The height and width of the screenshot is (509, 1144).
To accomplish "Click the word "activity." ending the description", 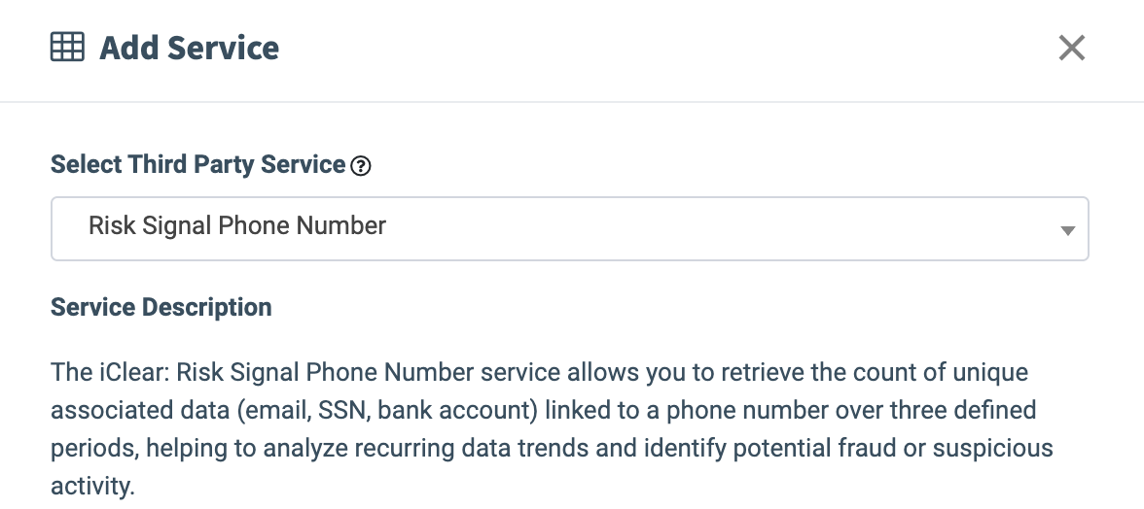I will point(92,485).
